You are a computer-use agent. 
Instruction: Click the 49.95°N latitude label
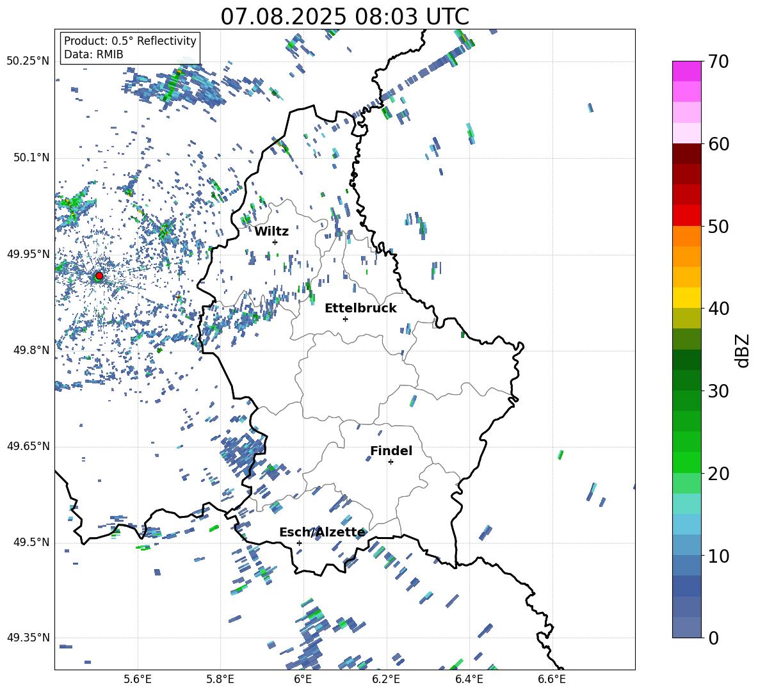[28, 254]
